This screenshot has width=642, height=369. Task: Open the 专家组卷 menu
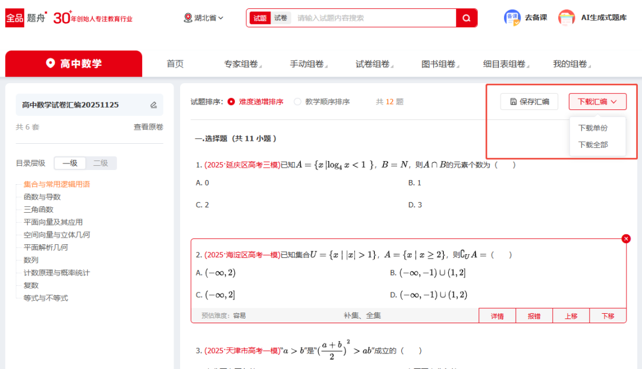coord(243,64)
